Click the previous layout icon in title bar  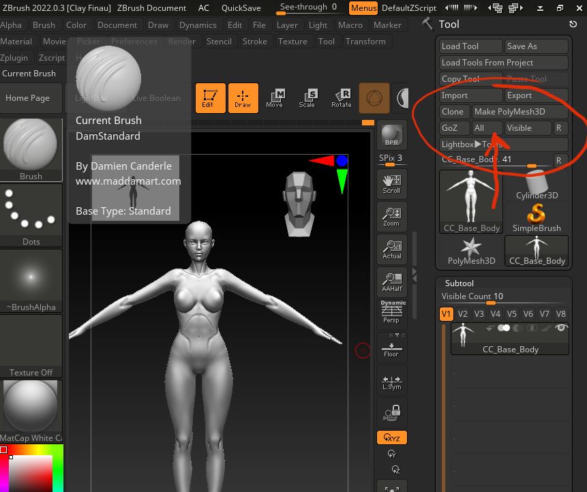[x=495, y=8]
